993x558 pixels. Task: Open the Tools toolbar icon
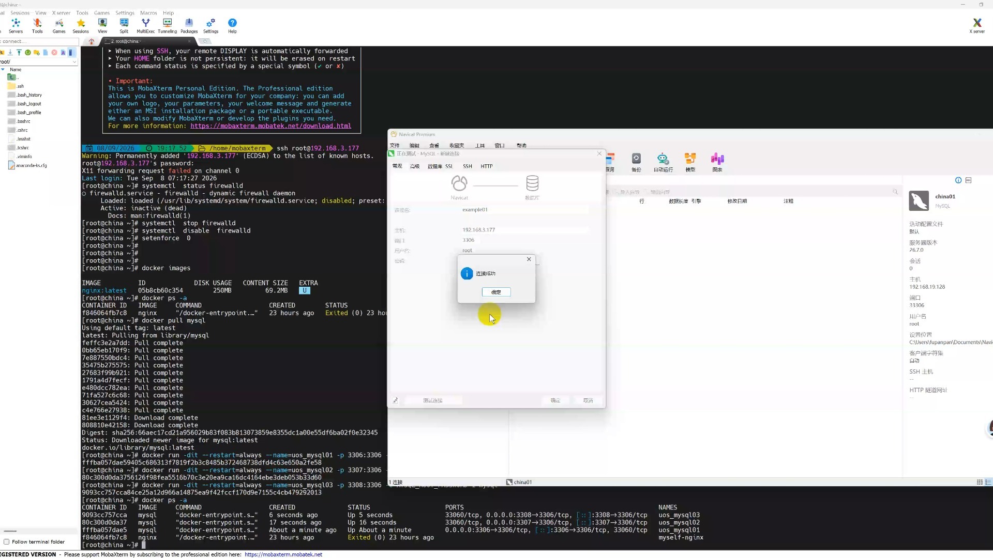[x=37, y=25]
